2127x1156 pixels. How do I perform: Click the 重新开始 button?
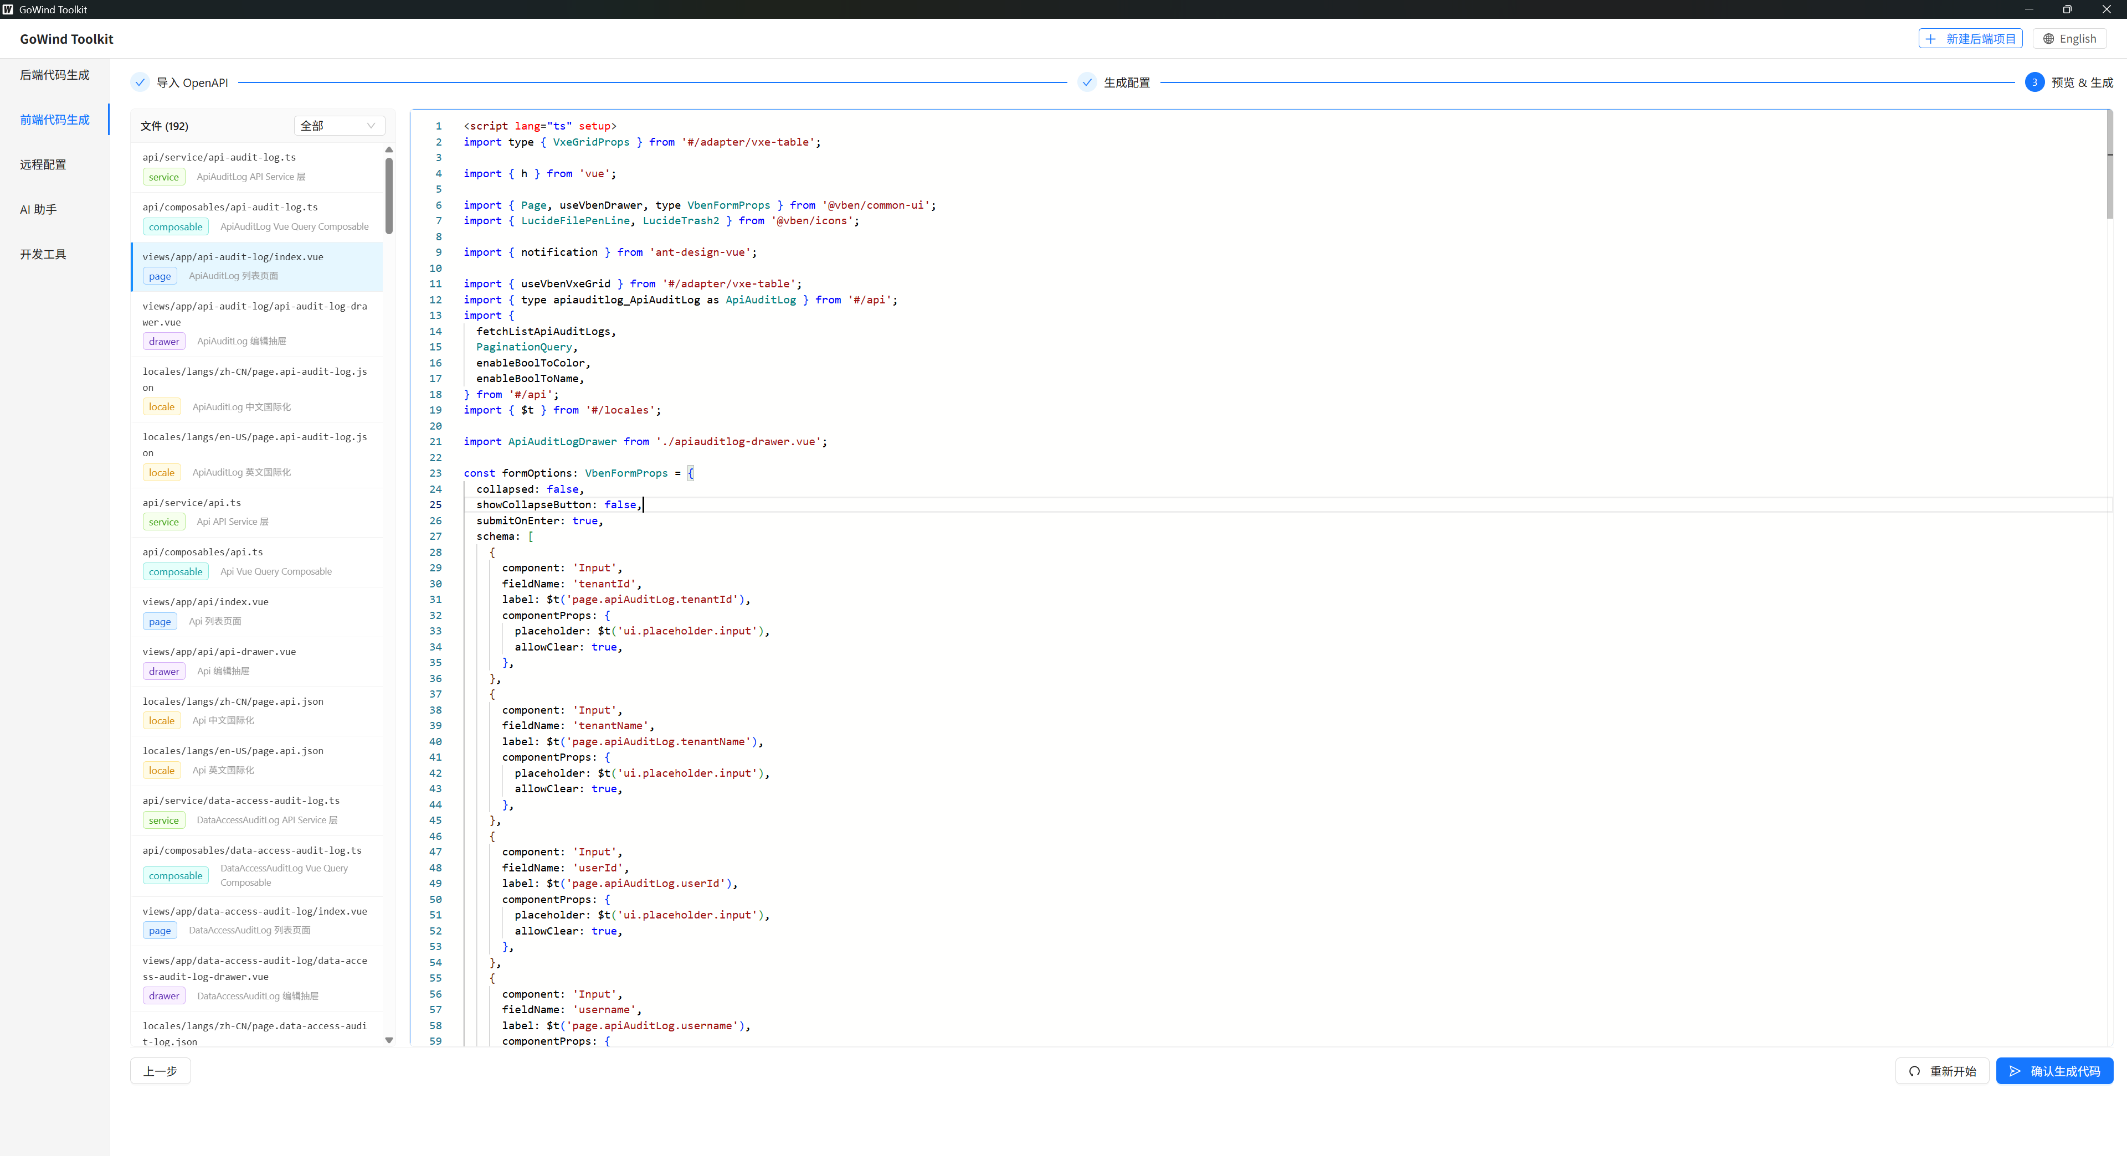(x=1942, y=1071)
